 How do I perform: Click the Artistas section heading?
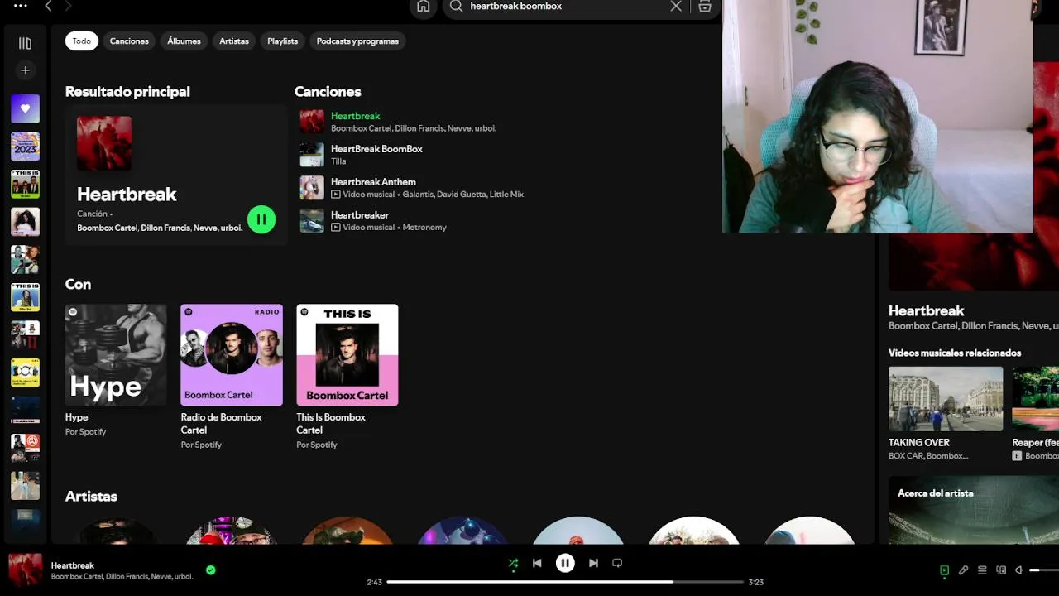pyautogui.click(x=91, y=497)
